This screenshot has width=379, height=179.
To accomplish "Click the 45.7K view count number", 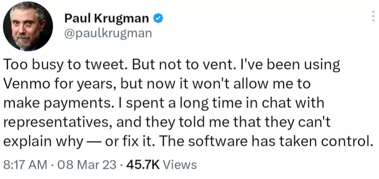I will pos(143,165).
